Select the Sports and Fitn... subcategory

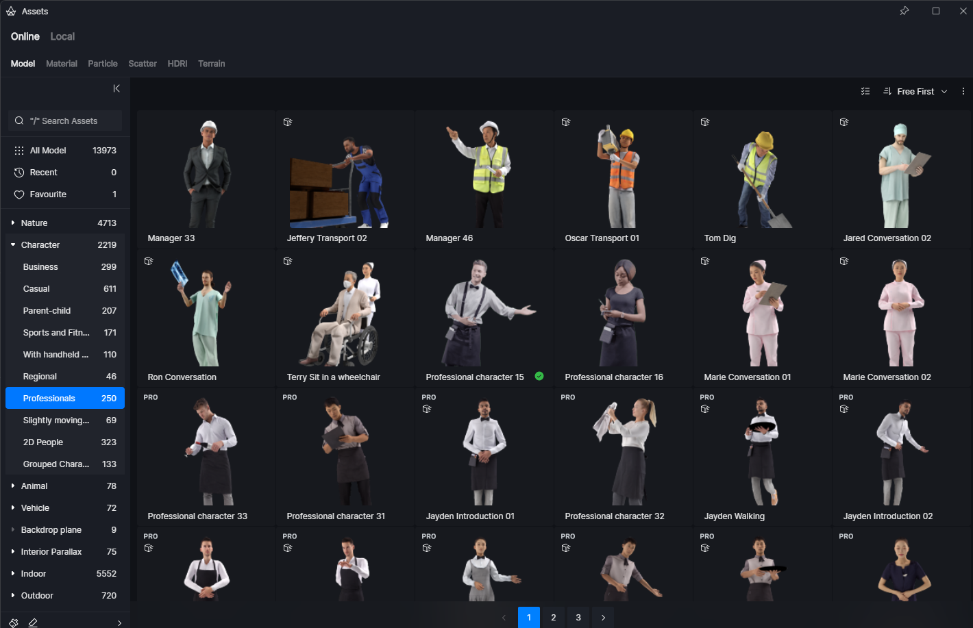65,332
